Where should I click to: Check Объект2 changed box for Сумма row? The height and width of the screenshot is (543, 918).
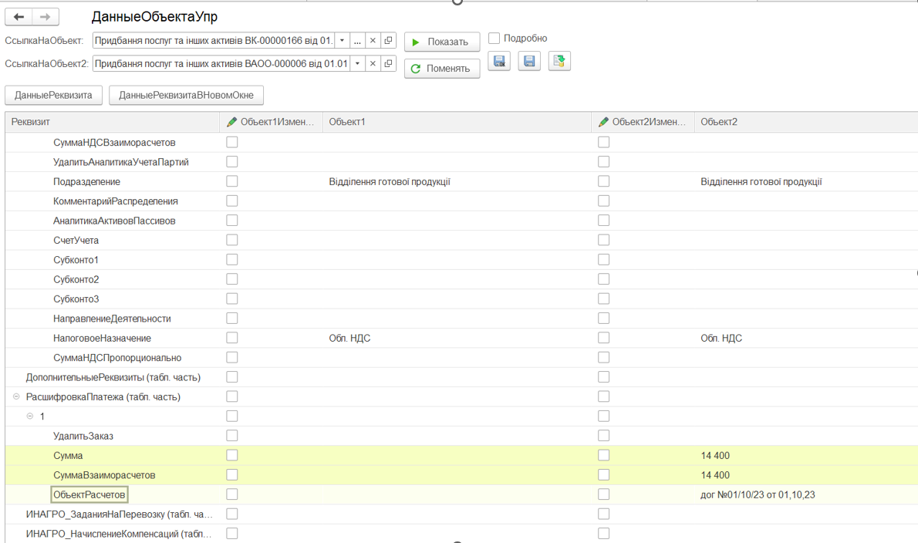click(x=603, y=455)
